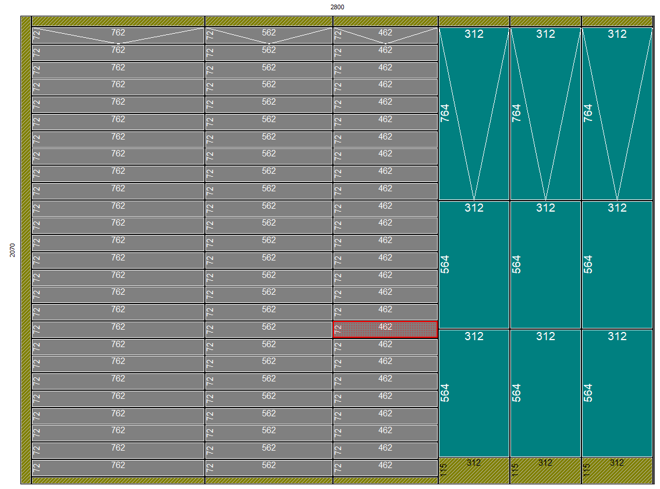Select the center 312x564 panel in middle row
Image resolution: width=660 pixels, height=489 pixels.
[x=545, y=265]
